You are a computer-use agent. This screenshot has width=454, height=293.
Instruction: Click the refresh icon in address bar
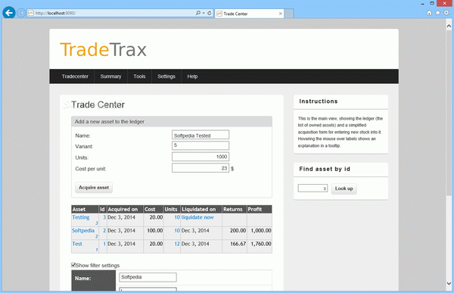pos(209,13)
